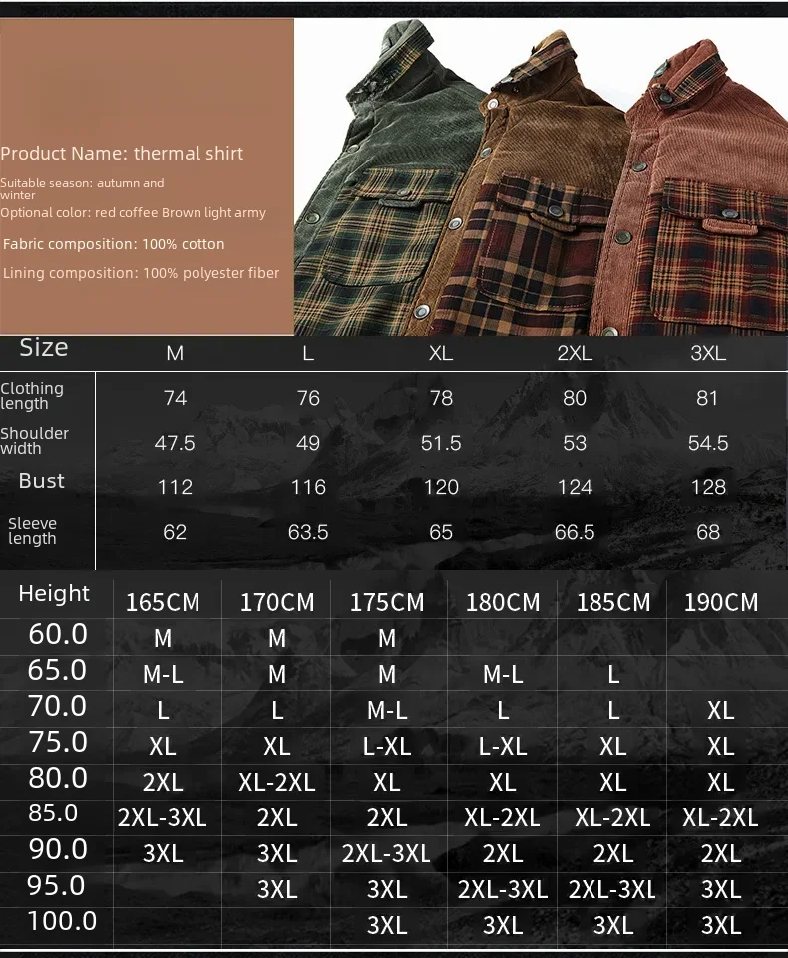Click the '85.0' weight row label
788x958 pixels.
[x=53, y=813]
